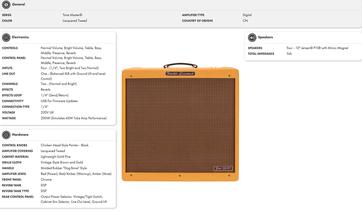Viewport: 362px width, 211px height.
Task: Click the Lacquered Tweed color value
Action: click(x=75, y=21)
